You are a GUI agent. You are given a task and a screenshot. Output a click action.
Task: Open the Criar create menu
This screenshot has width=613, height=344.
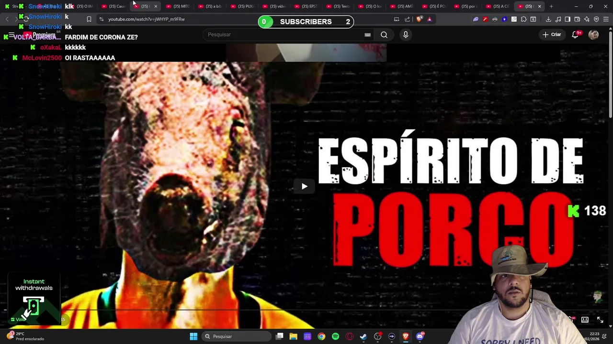tap(551, 34)
